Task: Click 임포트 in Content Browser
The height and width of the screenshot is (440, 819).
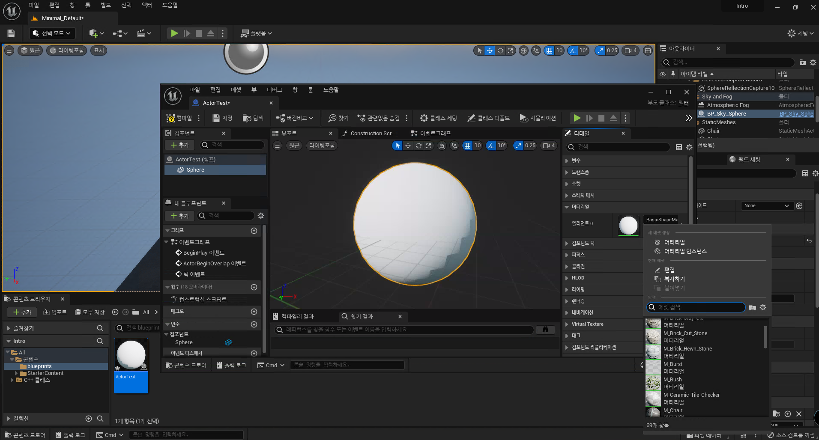Action: [x=55, y=312]
